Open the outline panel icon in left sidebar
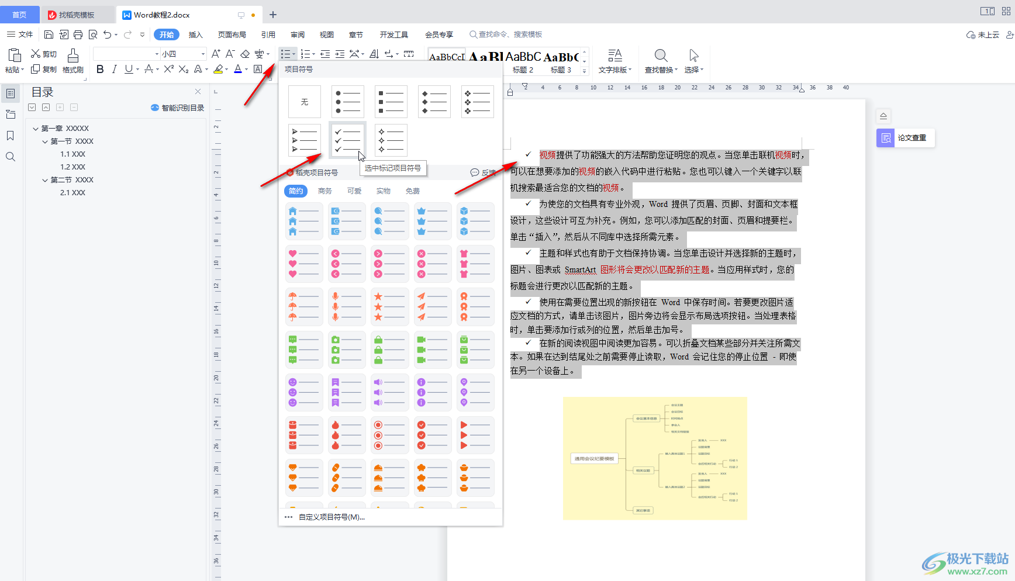Image resolution: width=1015 pixels, height=581 pixels. 11,94
